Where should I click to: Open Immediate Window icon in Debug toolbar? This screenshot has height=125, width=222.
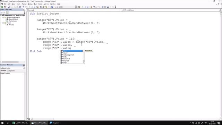coord(105,7)
